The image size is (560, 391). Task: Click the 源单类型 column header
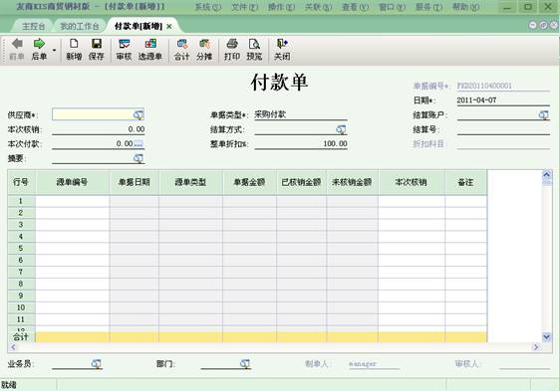click(x=190, y=182)
